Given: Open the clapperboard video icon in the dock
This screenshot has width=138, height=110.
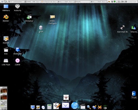Looking at the screenshot, I should 83,106.
